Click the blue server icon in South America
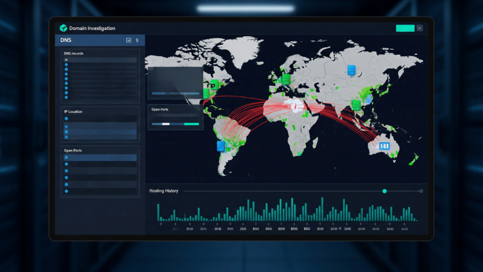The height and width of the screenshot is (272, 483). click(x=221, y=146)
